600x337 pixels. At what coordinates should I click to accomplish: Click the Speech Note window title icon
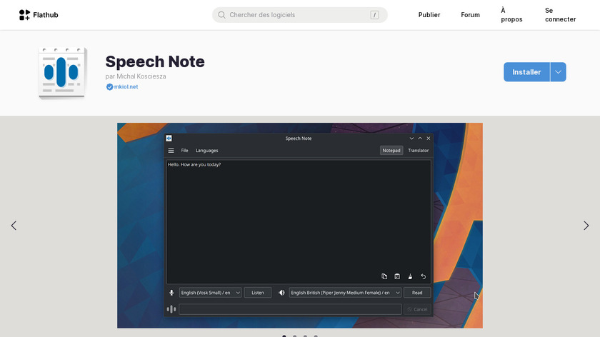pos(169,138)
